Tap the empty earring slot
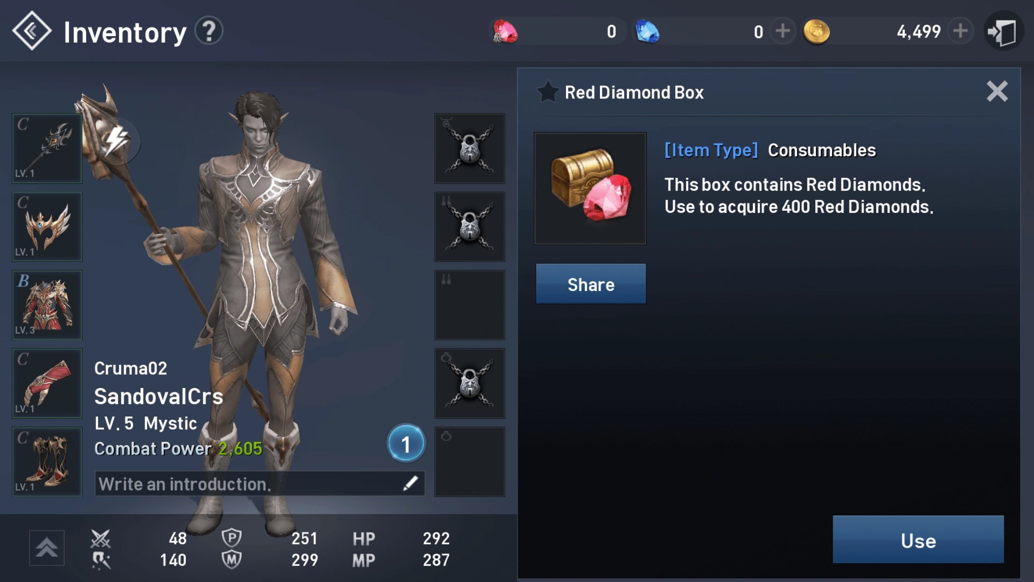Screen dimensions: 1034x582 470,305
